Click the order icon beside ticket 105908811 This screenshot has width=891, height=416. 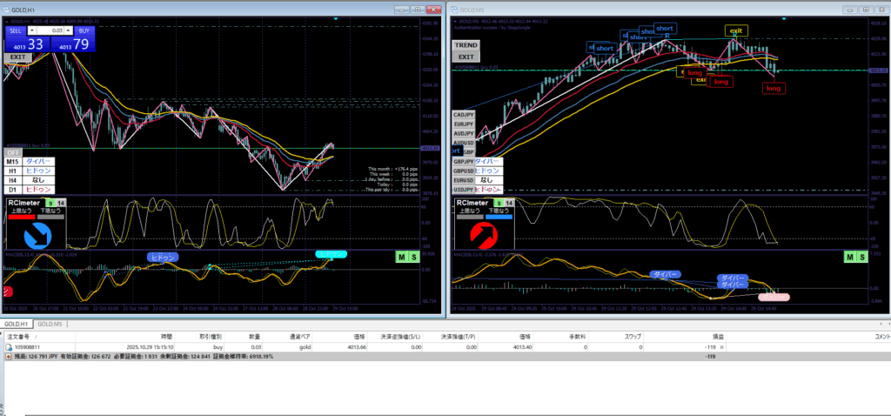(x=9, y=347)
